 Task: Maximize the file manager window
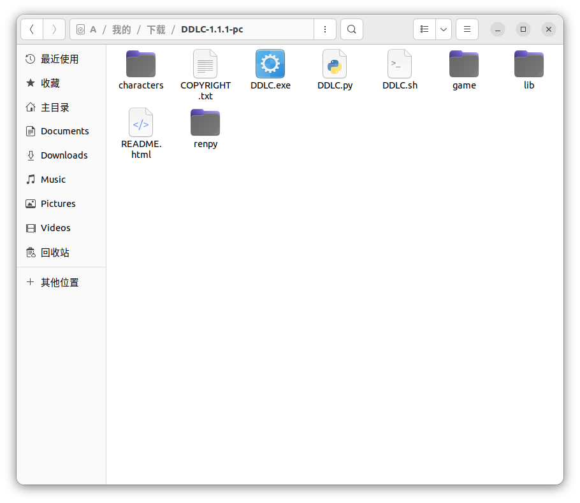click(x=523, y=29)
